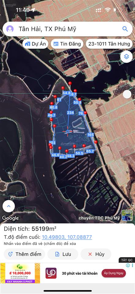Click the Thêm điểm button
Screen dimensions: 135x294
tap(24, 254)
